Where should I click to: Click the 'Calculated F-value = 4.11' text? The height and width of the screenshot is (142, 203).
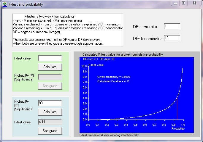[113, 81]
